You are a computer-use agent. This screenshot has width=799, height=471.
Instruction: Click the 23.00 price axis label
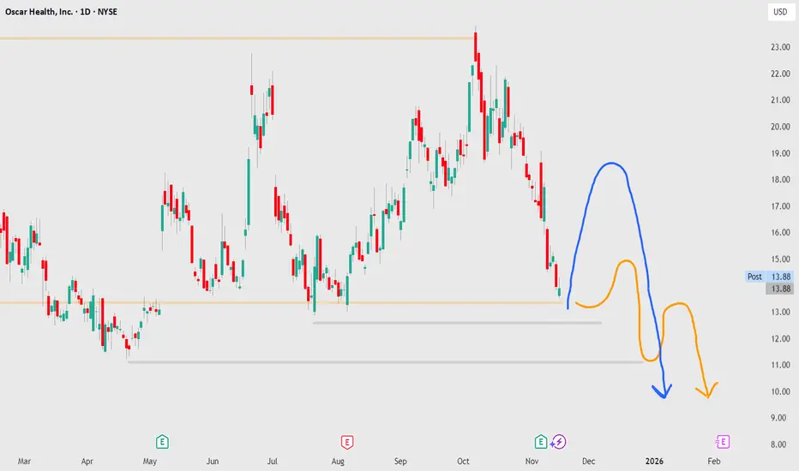pyautogui.click(x=780, y=47)
